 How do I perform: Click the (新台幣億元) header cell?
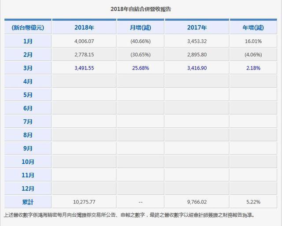[x=28, y=28]
